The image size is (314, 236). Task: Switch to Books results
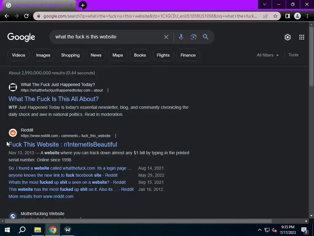point(140,55)
